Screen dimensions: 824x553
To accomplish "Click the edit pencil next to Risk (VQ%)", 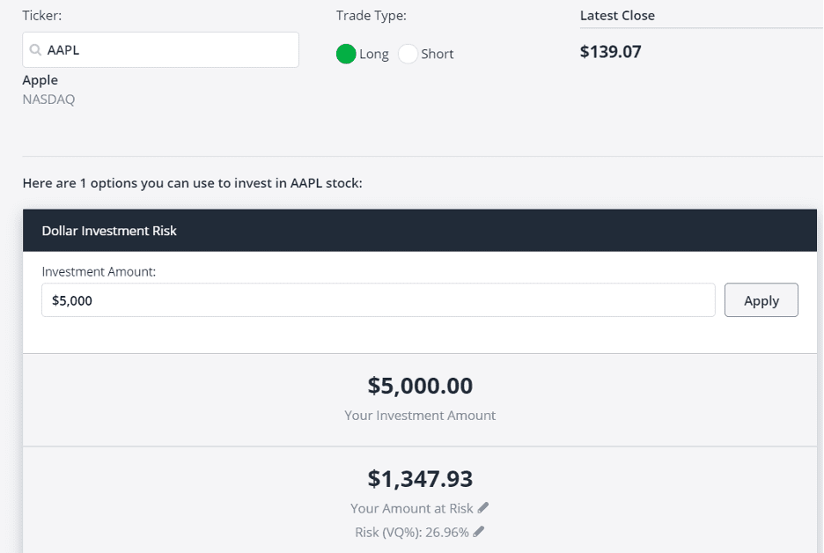I will pos(478,532).
